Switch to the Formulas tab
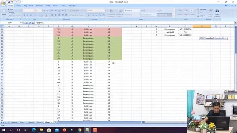This screenshot has width=237, height=133. pos(40,6)
